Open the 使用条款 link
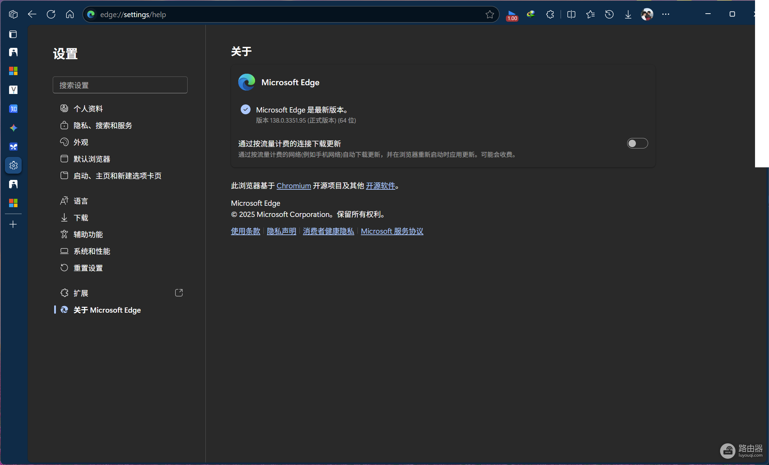 point(246,231)
